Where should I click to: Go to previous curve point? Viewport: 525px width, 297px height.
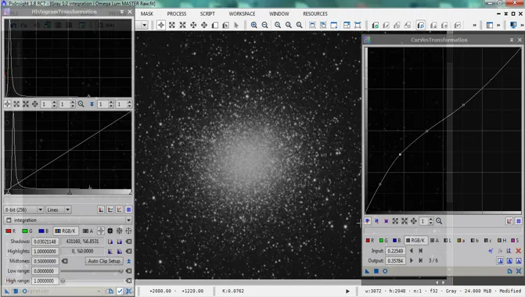tap(412, 251)
